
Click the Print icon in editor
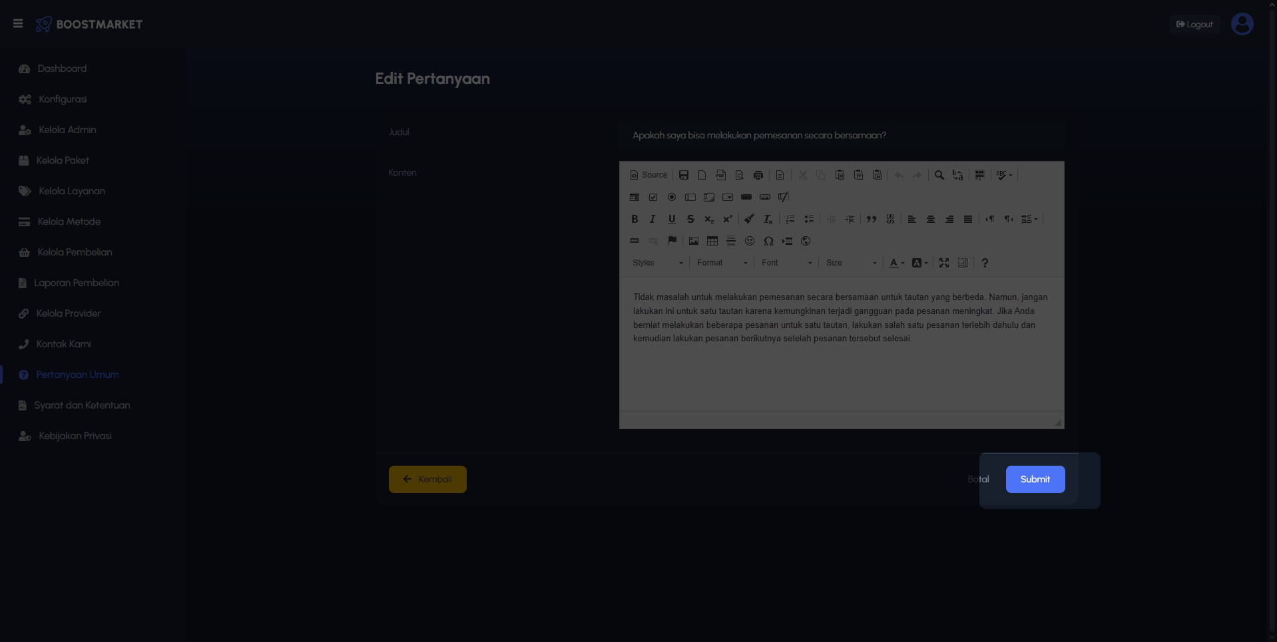point(758,175)
